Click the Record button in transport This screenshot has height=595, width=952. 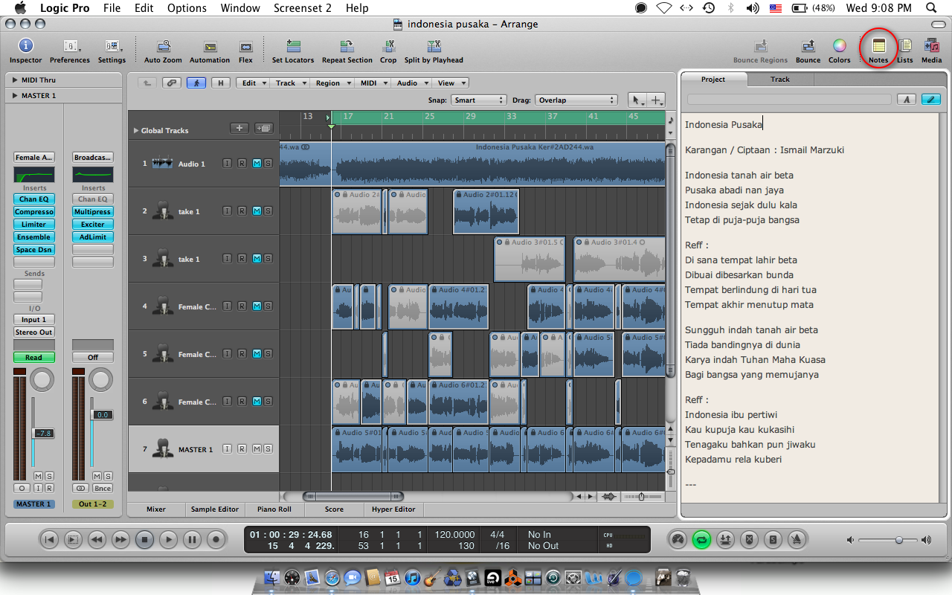click(x=216, y=539)
